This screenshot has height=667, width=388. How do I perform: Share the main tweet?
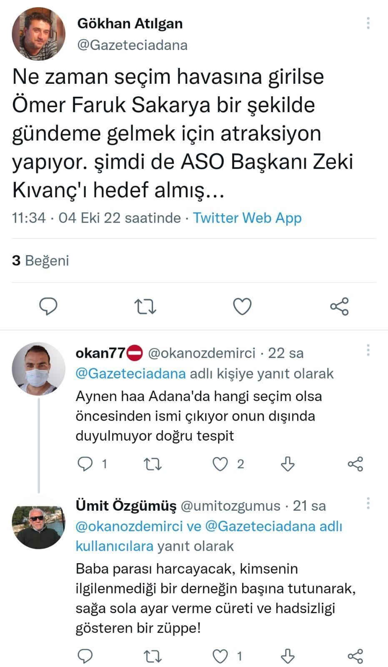pyautogui.click(x=339, y=307)
